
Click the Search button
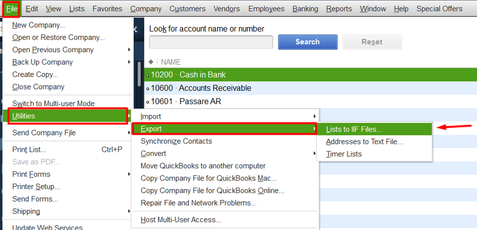pyautogui.click(x=307, y=42)
